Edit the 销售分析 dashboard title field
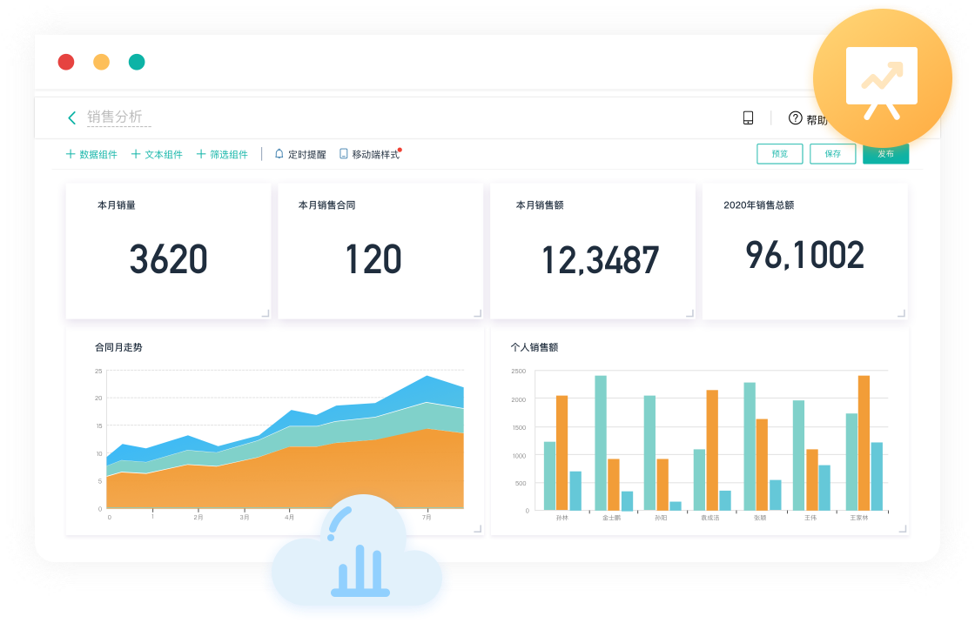The width and height of the screenshot is (975, 623). click(119, 117)
